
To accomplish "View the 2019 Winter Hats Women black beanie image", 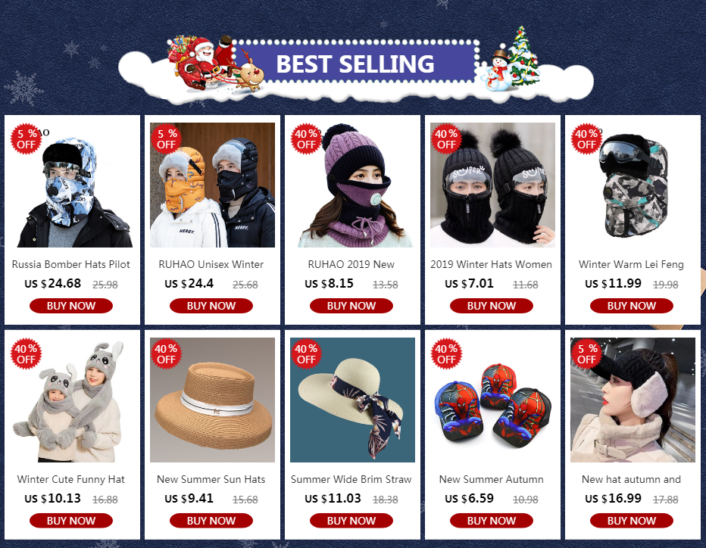I will 492,185.
